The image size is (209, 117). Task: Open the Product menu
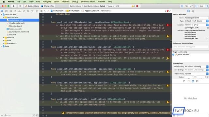click(x=66, y=2)
